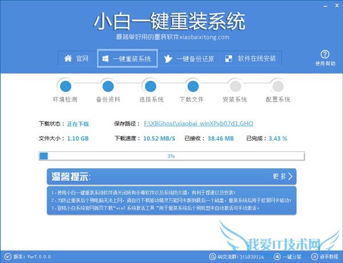
Task: Open QQ交流群 315939124 link
Action: click(241, 257)
